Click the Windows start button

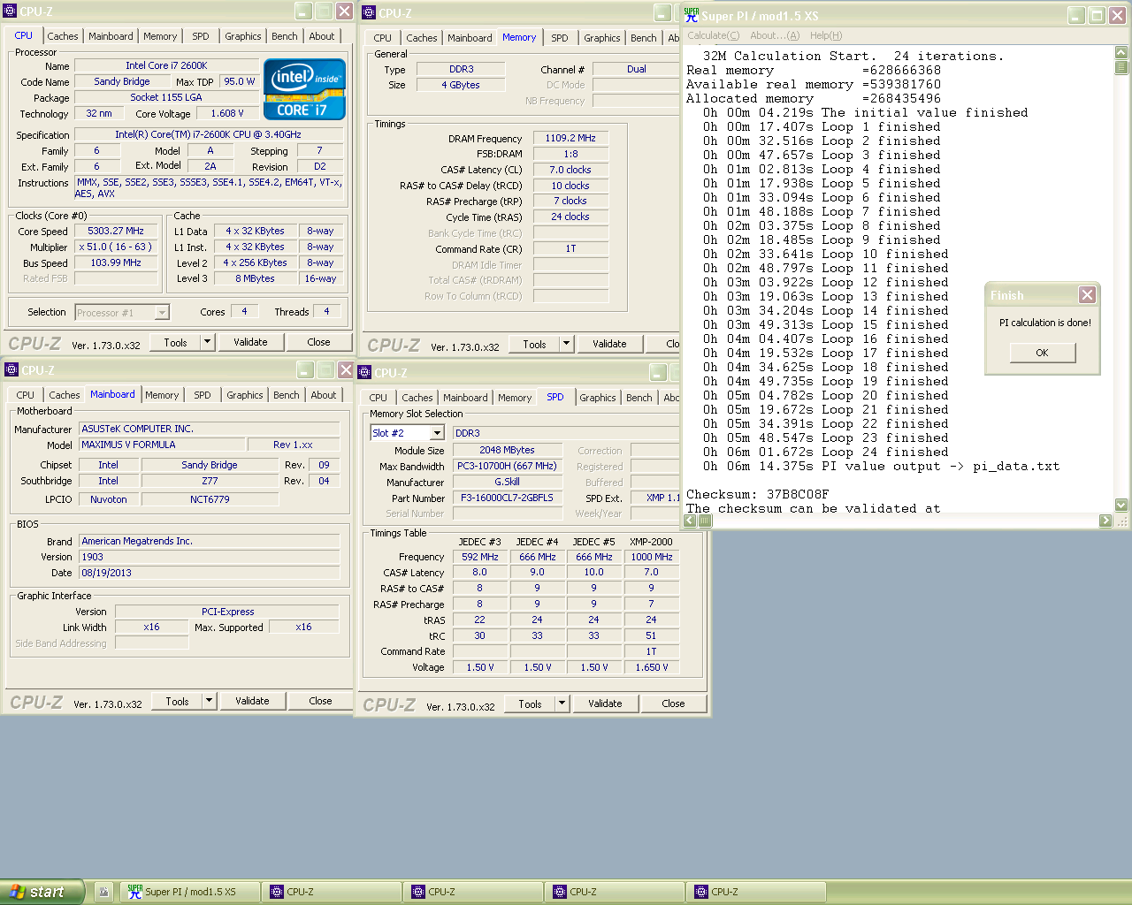[42, 892]
